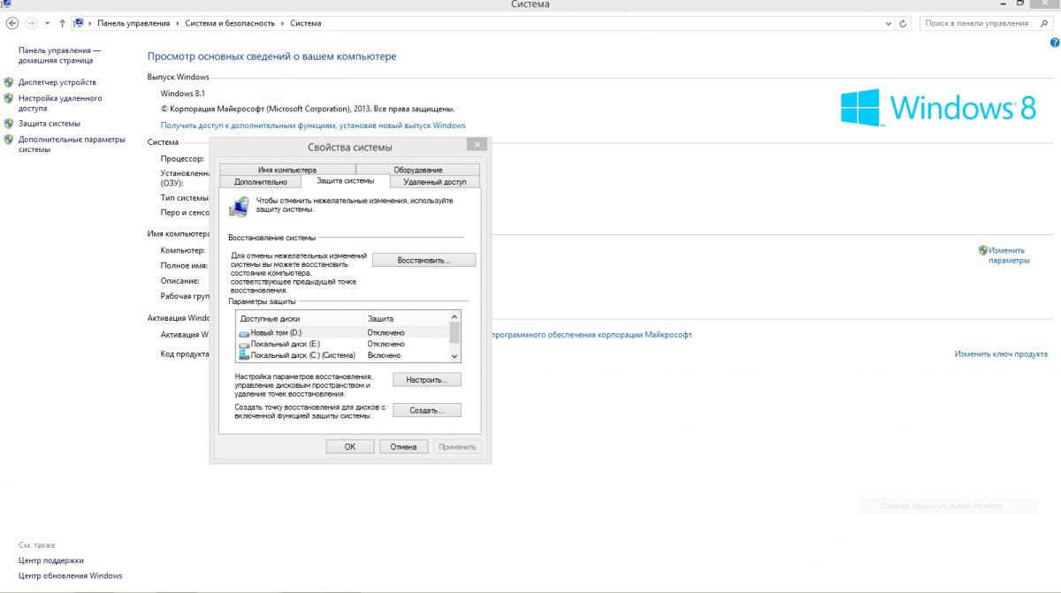Click the shield icon beside Диспетчер устройств

click(9, 82)
